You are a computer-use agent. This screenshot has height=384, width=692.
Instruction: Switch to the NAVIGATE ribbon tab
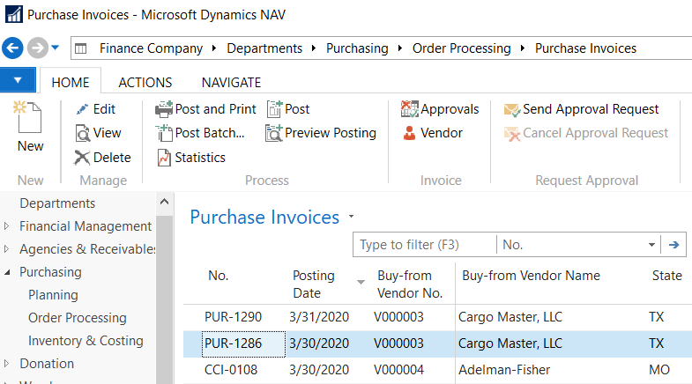click(x=231, y=82)
